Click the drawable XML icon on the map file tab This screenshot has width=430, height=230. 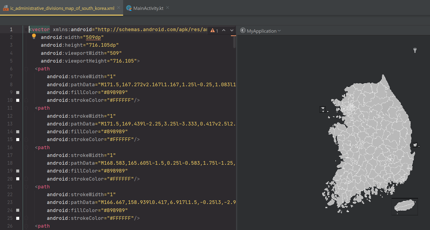pyautogui.click(x=5, y=8)
